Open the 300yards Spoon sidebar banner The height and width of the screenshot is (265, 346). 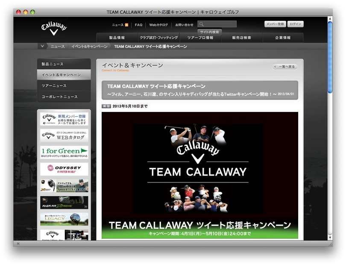(x=64, y=186)
